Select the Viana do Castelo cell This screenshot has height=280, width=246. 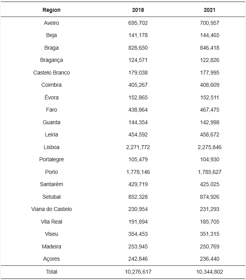tap(51, 209)
